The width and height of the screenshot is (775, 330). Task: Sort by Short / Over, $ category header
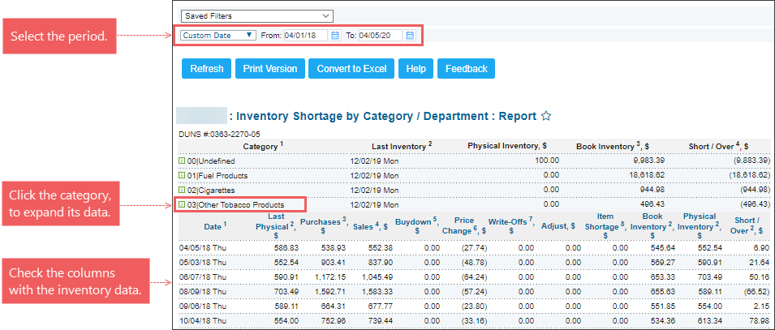(718, 146)
